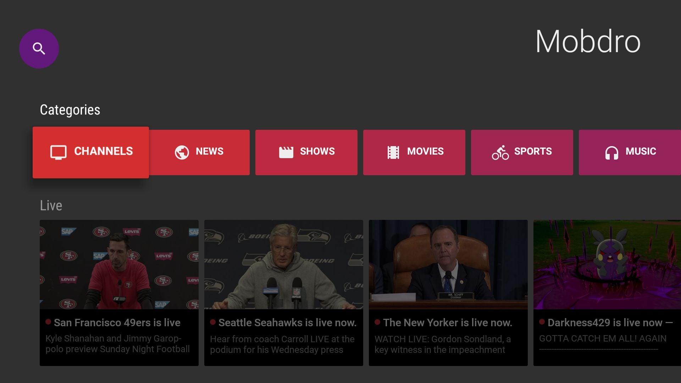Click 'Seattle Seahawks is live now.' title
Screen dimensions: 681x383
click(287, 323)
